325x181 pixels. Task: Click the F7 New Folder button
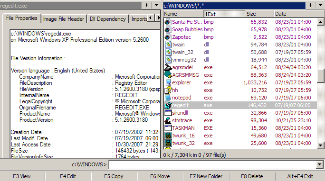coord(206,176)
